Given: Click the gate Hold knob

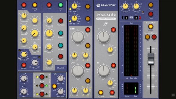Looking at the screenshot, I should (x=49, y=47).
